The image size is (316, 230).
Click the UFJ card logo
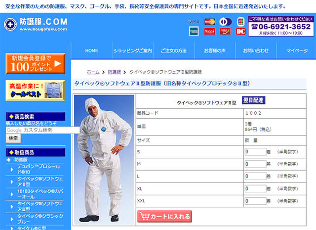(x=225, y=31)
